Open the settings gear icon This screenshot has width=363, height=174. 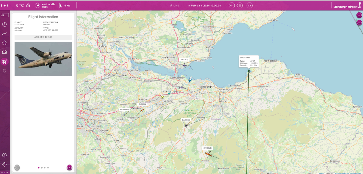(x=5, y=164)
